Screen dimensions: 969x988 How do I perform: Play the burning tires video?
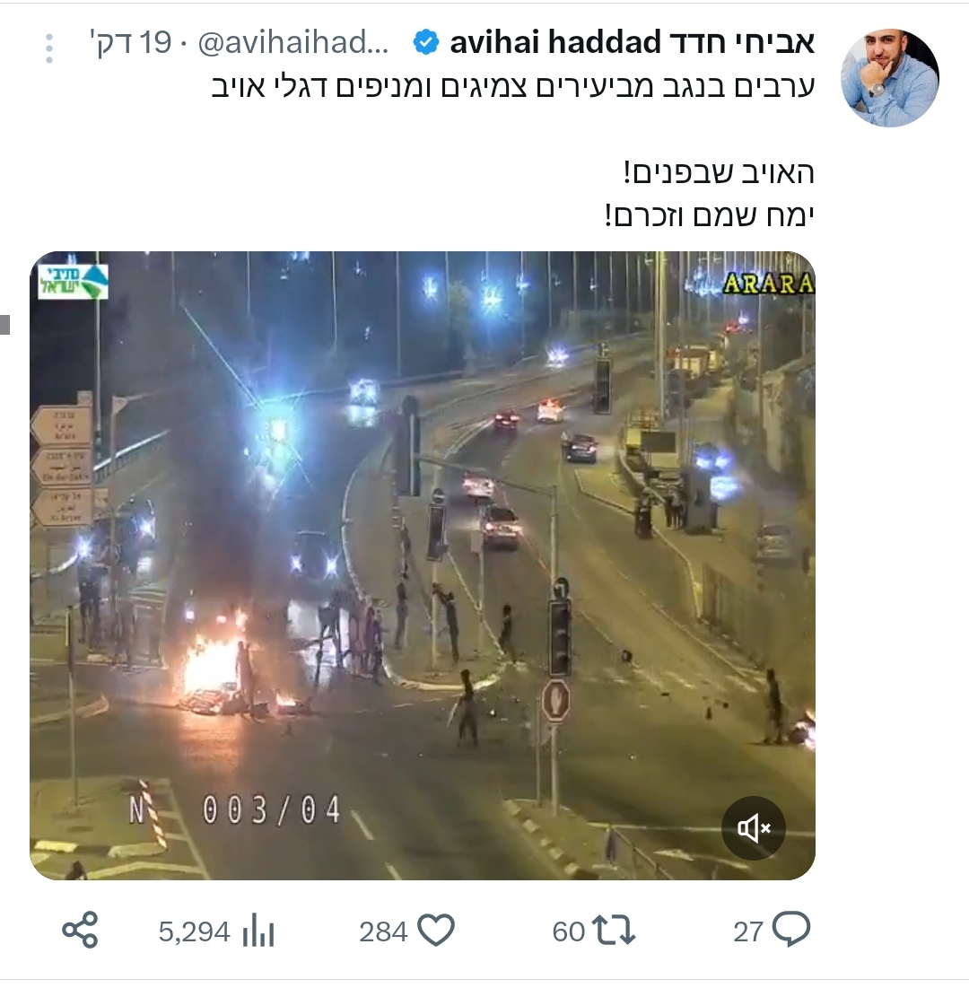coord(422,565)
